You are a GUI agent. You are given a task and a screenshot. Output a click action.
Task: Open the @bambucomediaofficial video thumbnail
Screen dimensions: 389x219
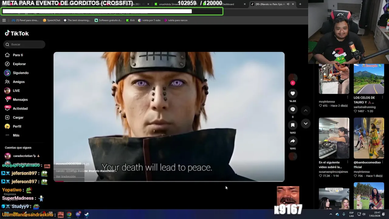coord(369,138)
